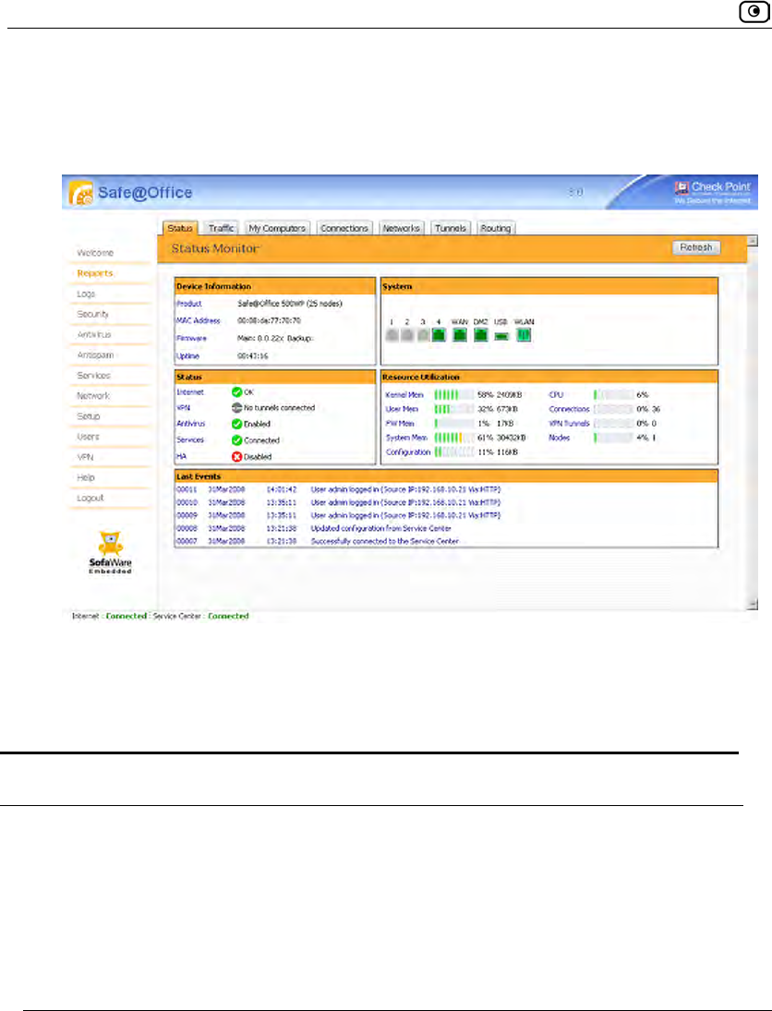The height and width of the screenshot is (1011, 772).
Task: Click the green check icon beside Services Connected
Action: pos(236,440)
